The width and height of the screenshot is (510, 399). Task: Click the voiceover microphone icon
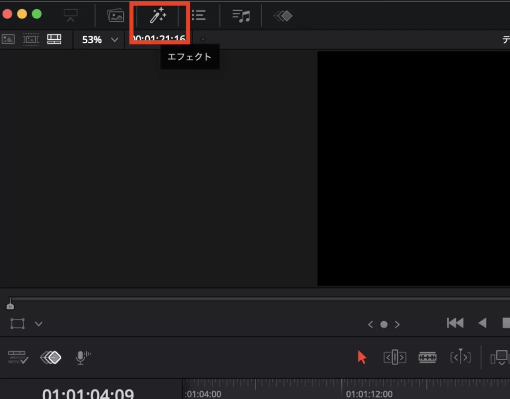82,358
